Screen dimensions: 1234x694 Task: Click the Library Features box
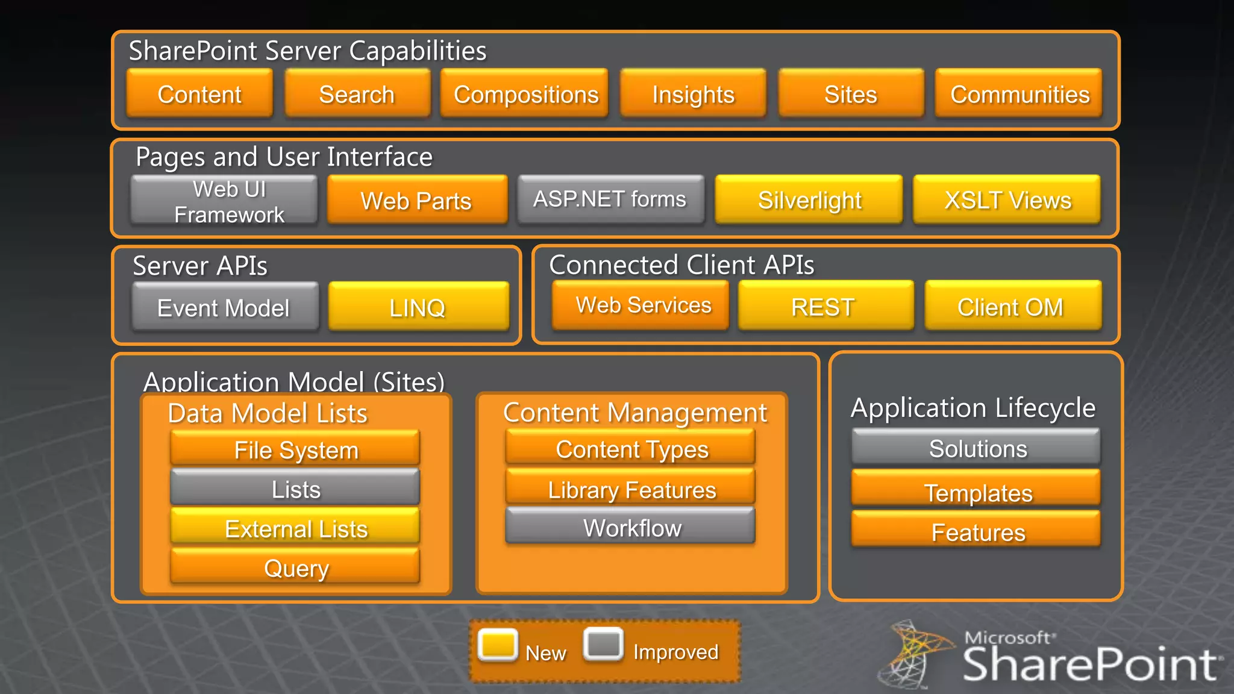[x=630, y=487]
